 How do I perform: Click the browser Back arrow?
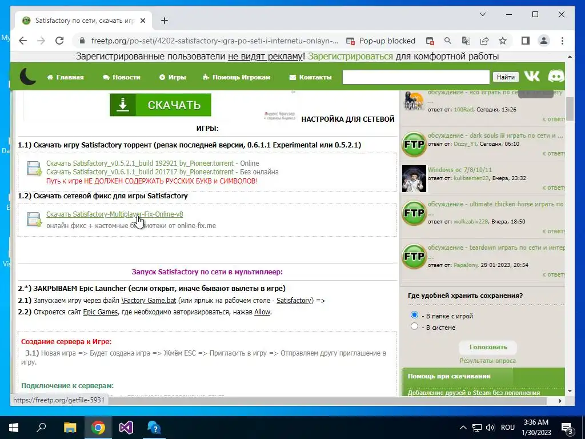pos(23,41)
